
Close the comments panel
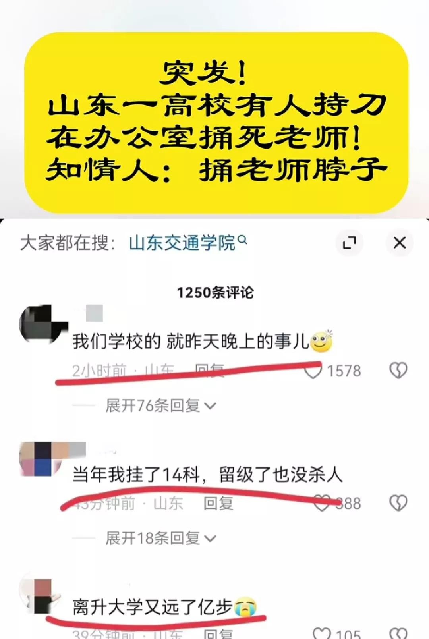[399, 243]
